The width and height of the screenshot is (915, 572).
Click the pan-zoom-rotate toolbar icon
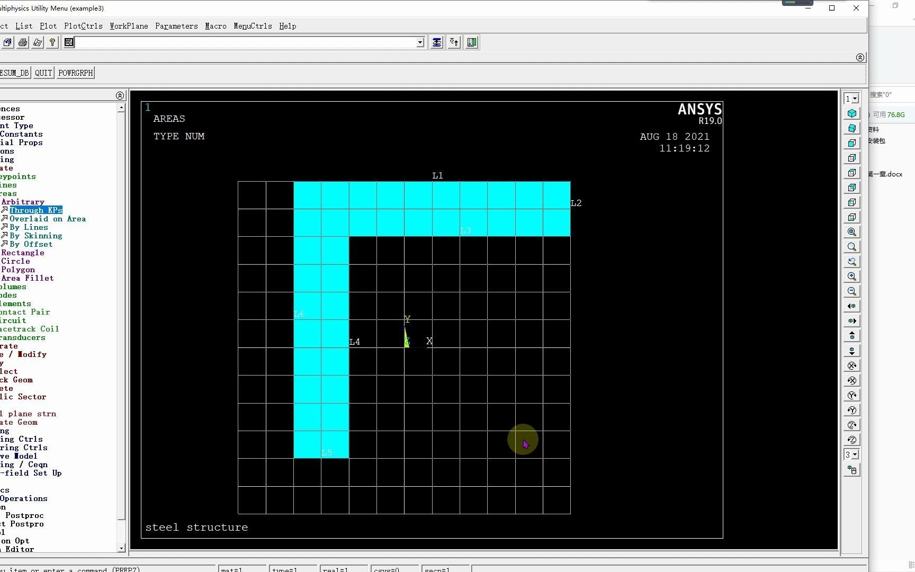coord(7,42)
